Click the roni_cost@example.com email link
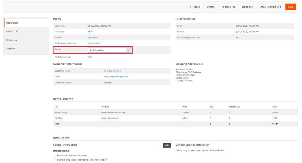Viewport: 302px width, 163px height. tap(116, 77)
